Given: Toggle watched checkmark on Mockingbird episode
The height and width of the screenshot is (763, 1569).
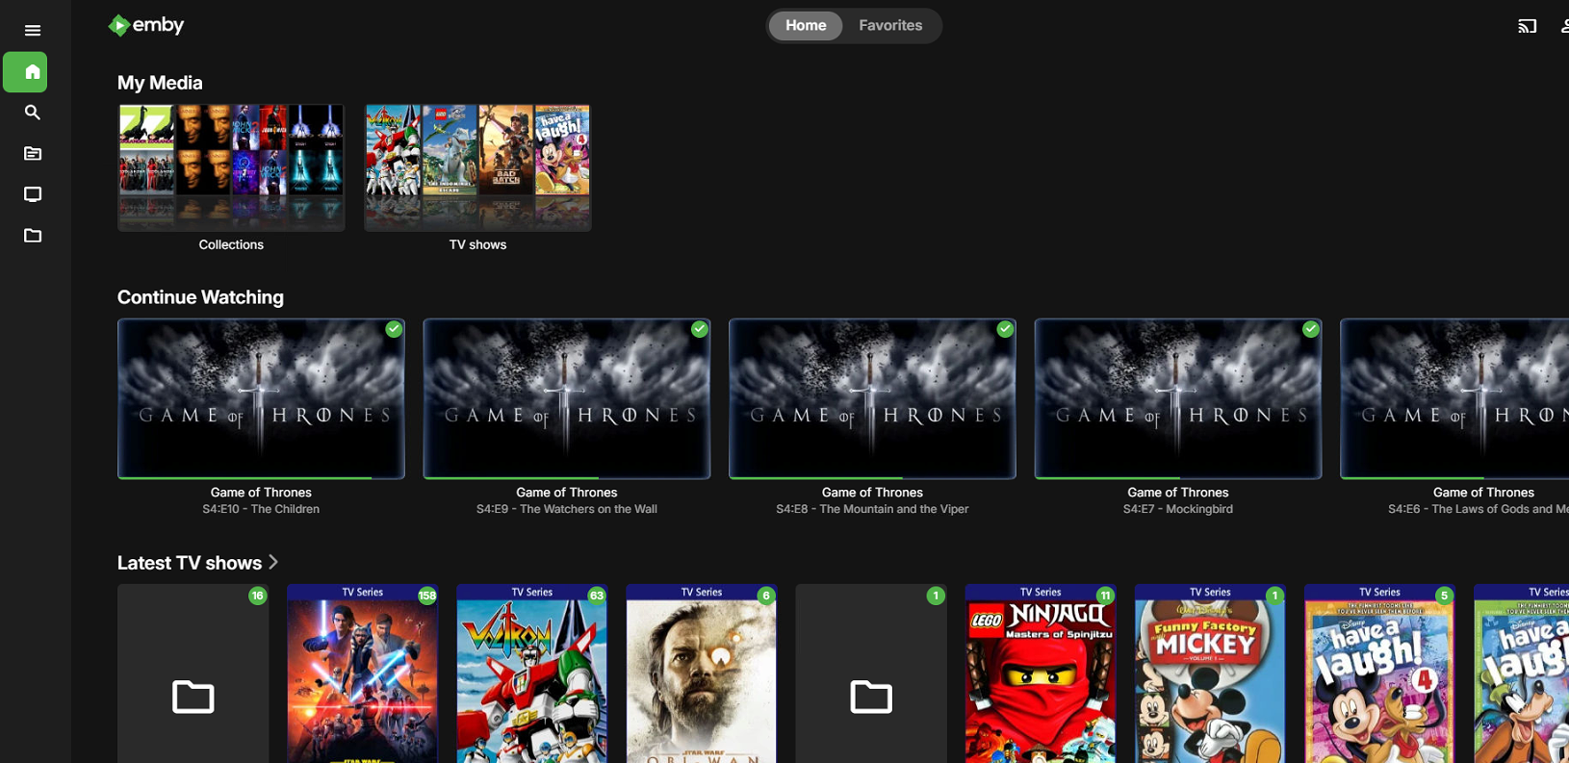Looking at the screenshot, I should click(1311, 329).
